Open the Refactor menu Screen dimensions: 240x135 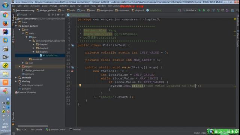click(64, 6)
